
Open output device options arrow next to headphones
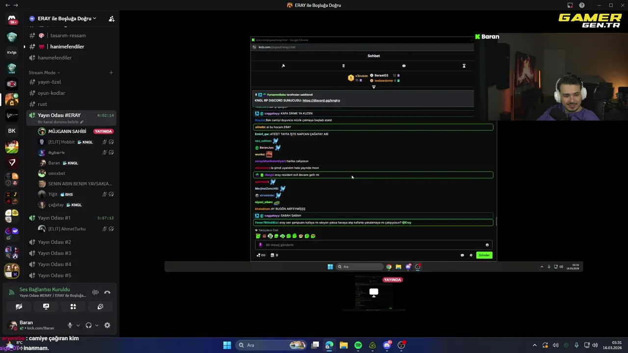97,325
